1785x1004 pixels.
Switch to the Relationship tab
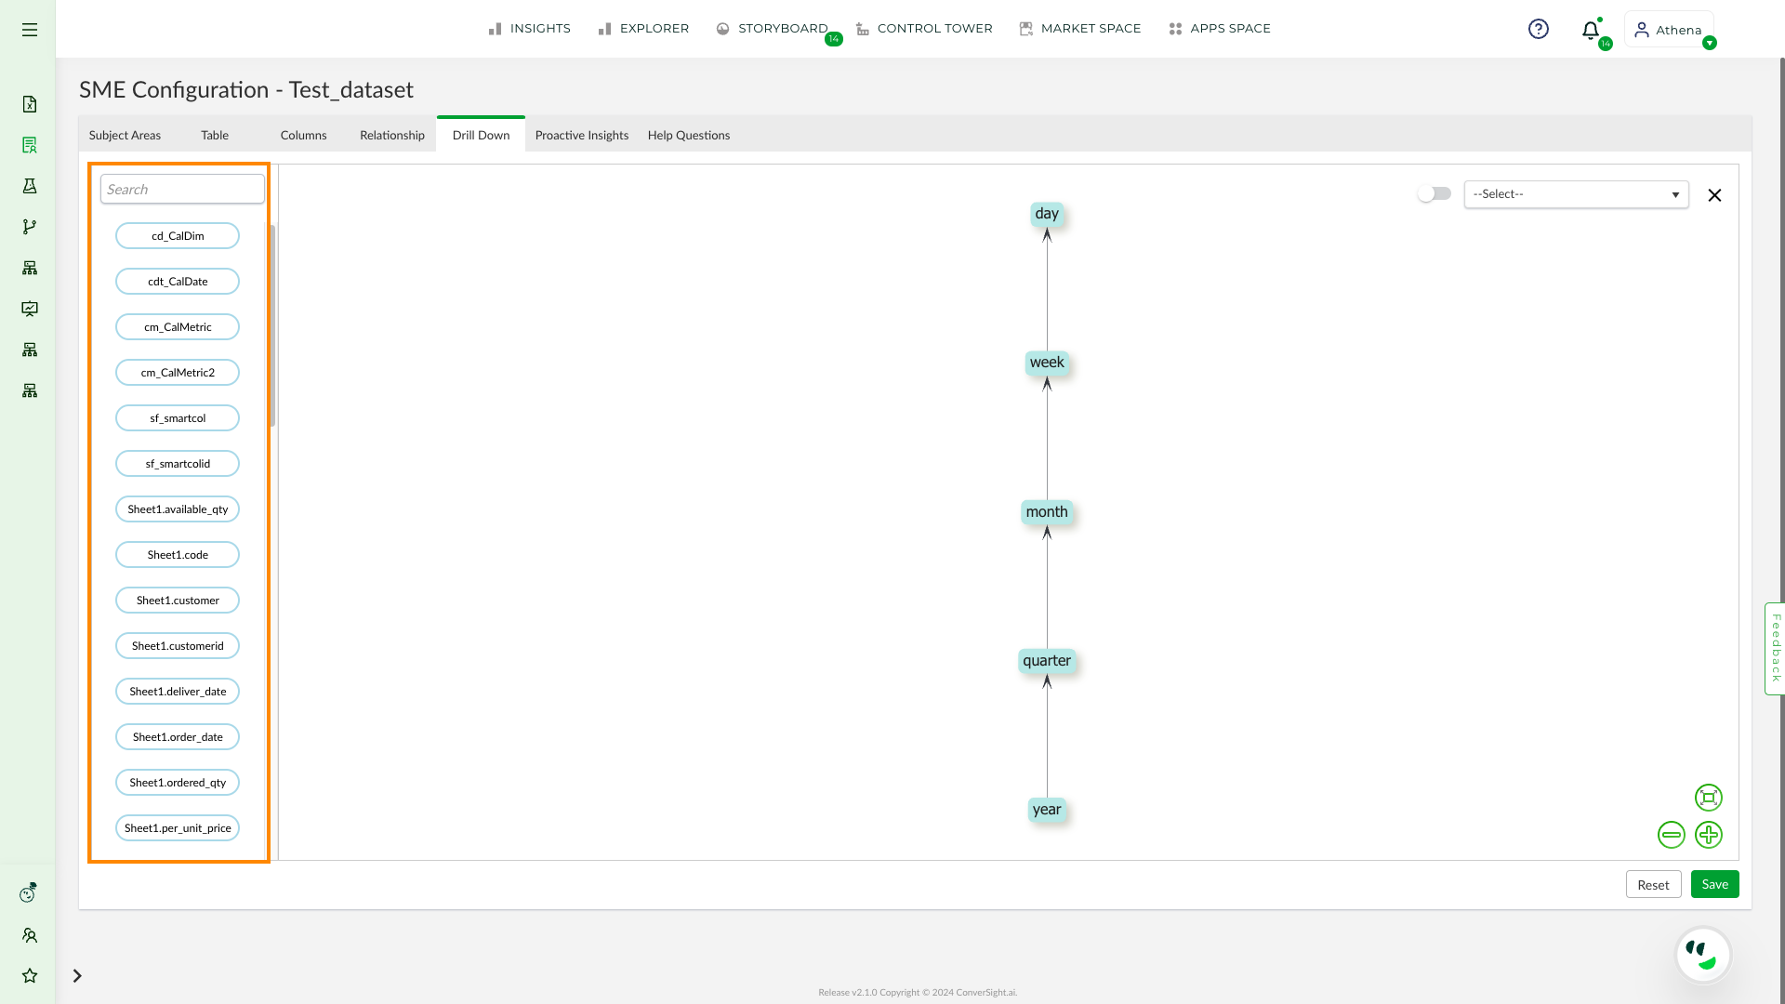click(392, 135)
